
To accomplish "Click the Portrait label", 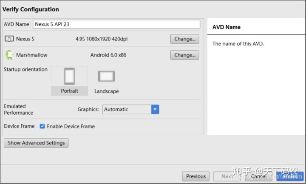I will [69, 91].
